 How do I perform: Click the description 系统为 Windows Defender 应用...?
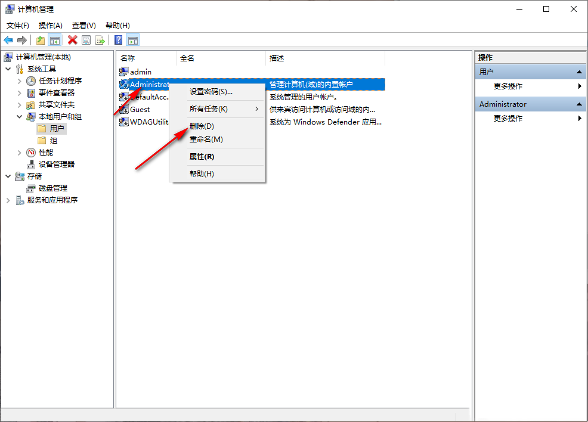(x=326, y=122)
